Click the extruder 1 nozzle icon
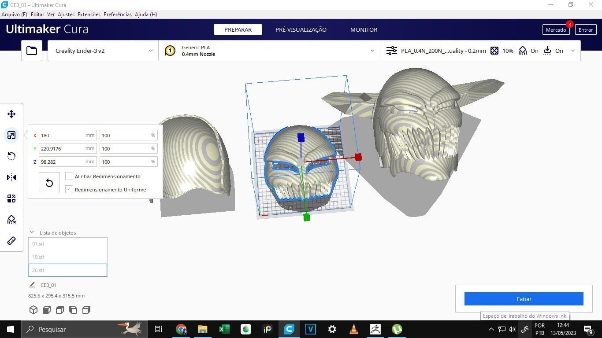The image size is (602, 338). pyautogui.click(x=170, y=51)
